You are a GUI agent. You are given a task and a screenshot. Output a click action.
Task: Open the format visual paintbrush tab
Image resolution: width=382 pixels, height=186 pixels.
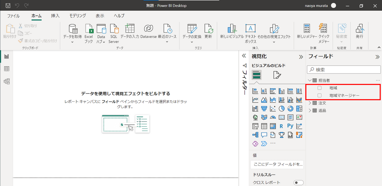tap(277, 75)
